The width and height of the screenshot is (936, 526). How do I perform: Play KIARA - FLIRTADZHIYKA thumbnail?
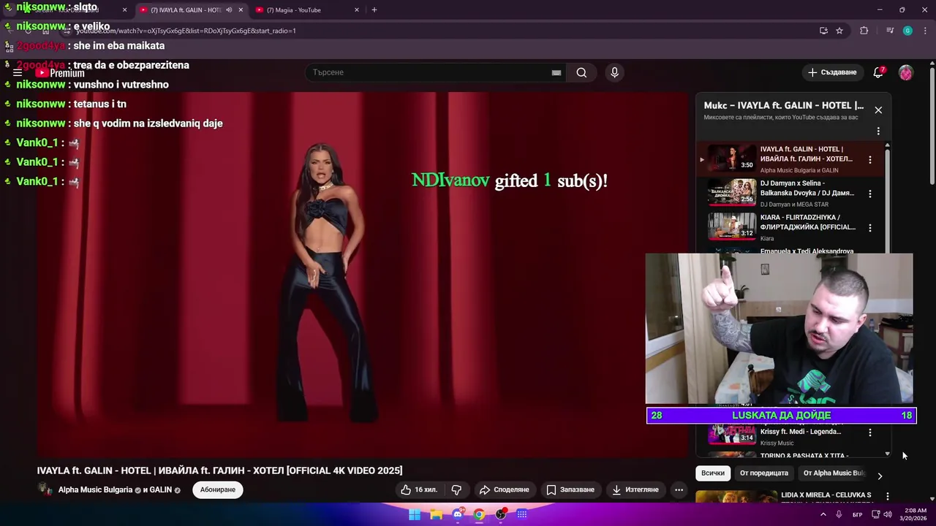[732, 226]
